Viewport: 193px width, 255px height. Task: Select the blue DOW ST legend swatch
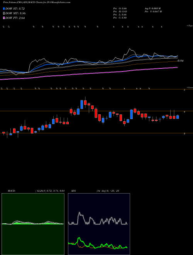[4, 8]
